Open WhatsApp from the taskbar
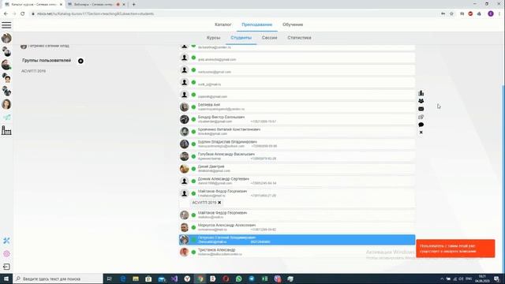 [x=238, y=278]
